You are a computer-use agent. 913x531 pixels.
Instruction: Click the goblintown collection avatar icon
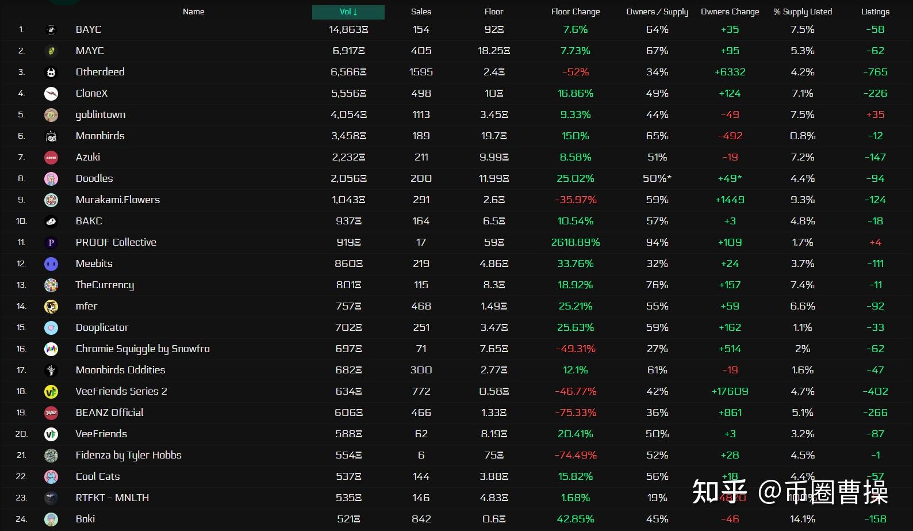(51, 115)
